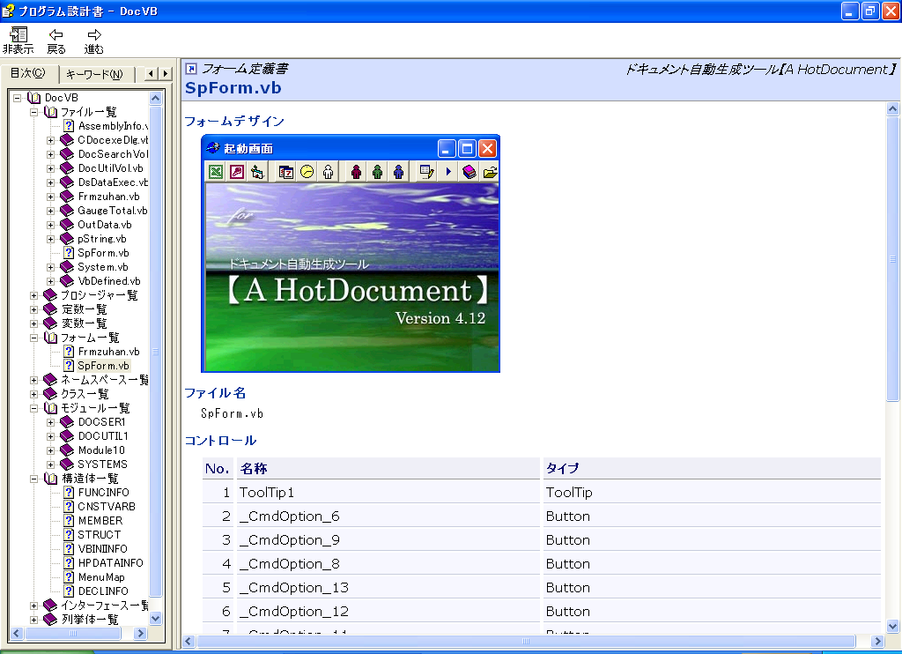Click the フォーム定義書 header link icon
Image resolution: width=902 pixels, height=654 pixels.
pyautogui.click(x=191, y=69)
